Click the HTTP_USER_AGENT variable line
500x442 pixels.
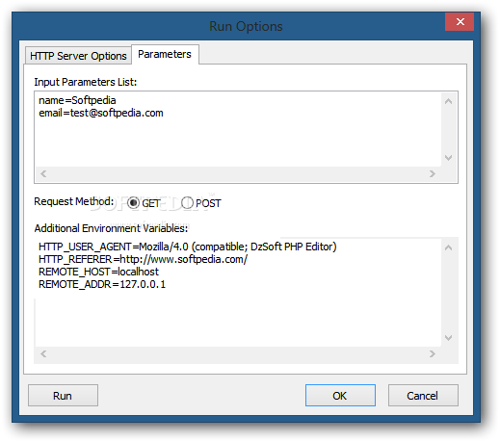[188, 247]
